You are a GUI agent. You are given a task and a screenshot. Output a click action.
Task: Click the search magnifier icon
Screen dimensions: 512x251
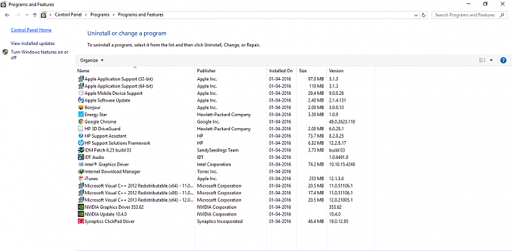[x=502, y=15]
